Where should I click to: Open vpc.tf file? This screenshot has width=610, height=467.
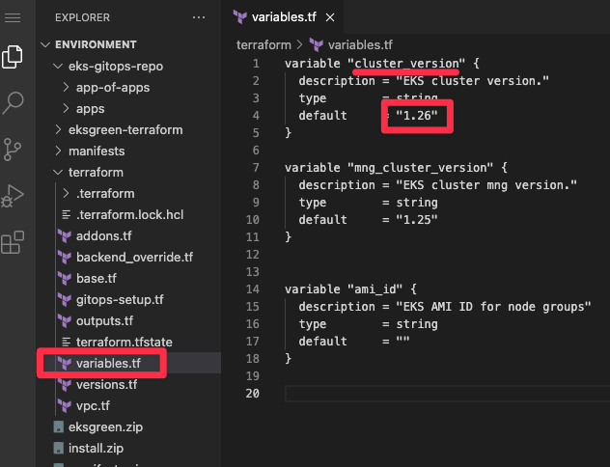tap(93, 405)
